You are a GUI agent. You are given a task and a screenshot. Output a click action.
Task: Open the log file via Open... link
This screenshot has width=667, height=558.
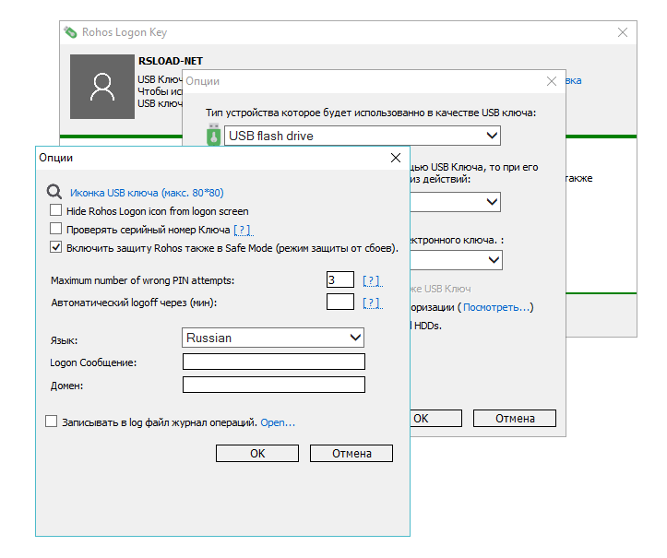(x=278, y=422)
